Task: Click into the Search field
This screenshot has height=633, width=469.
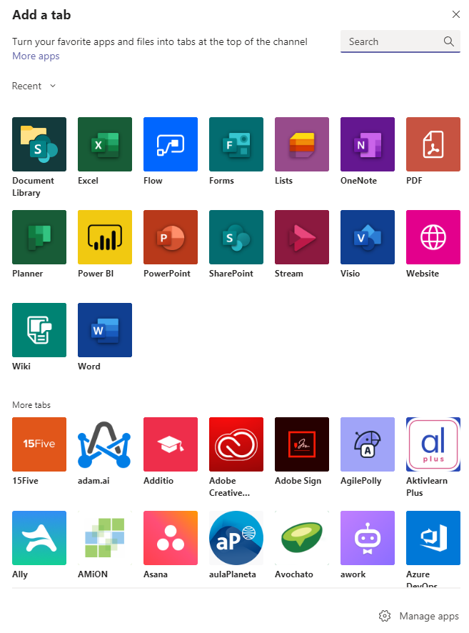Action: (400, 41)
